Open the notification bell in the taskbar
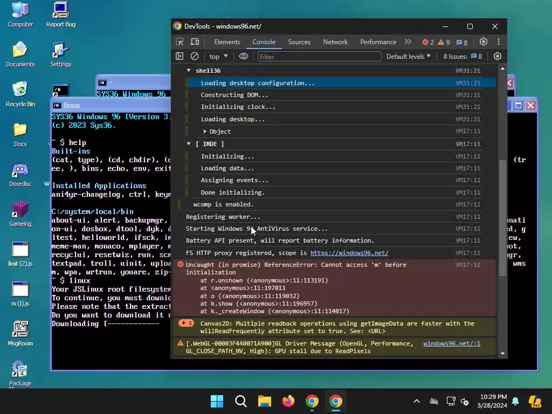The width and height of the screenshot is (552, 414). (x=515, y=401)
